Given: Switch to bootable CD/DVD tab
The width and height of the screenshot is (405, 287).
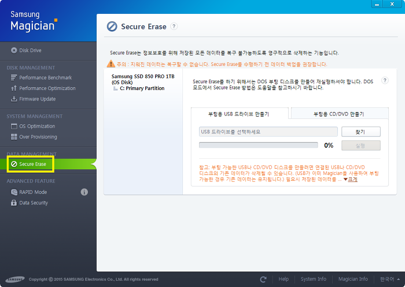Looking at the screenshot, I should (x=340, y=113).
